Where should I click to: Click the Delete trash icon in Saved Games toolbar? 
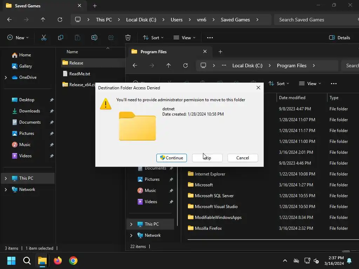(128, 37)
